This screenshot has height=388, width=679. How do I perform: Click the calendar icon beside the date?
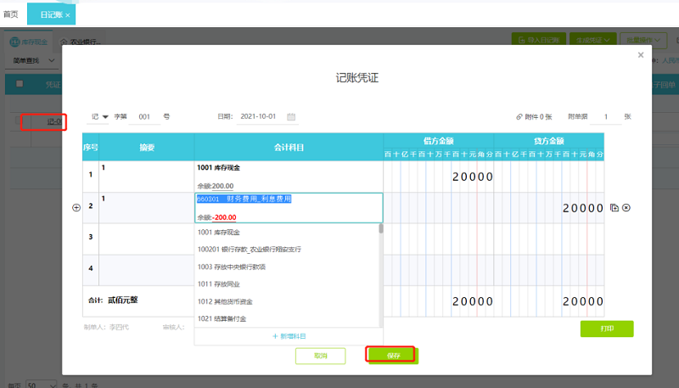click(x=291, y=116)
